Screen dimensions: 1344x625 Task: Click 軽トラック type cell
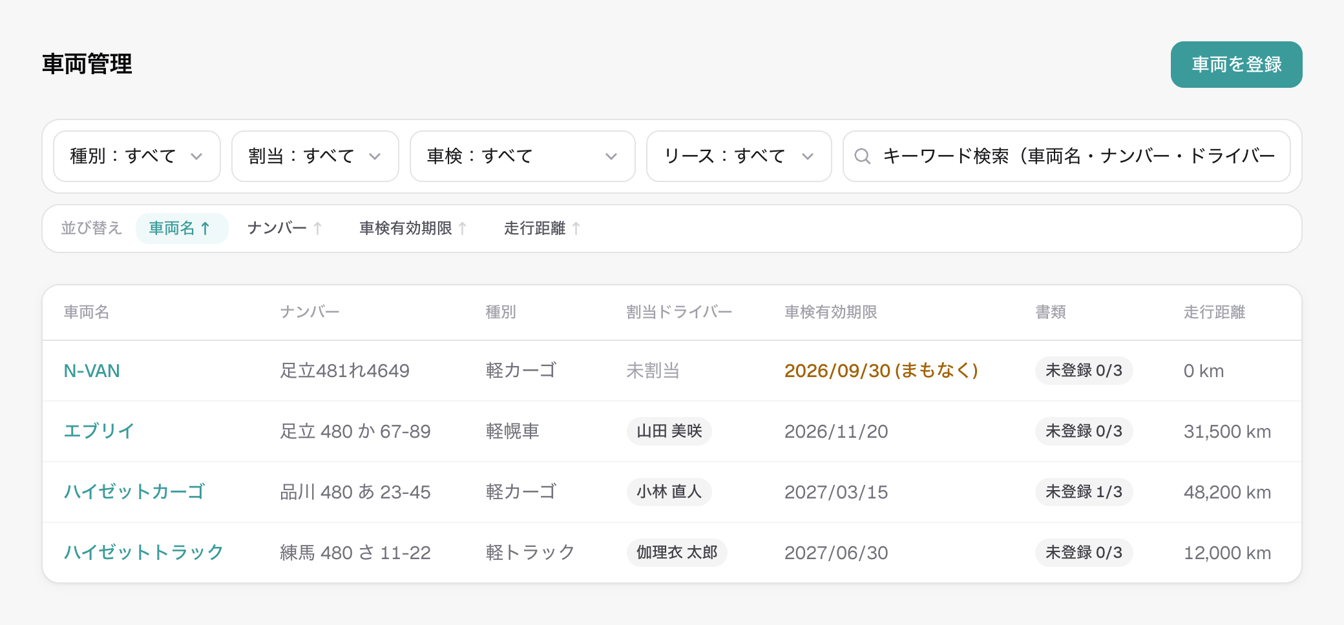pos(530,553)
